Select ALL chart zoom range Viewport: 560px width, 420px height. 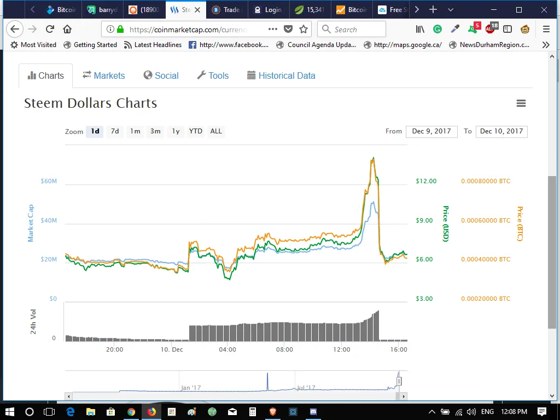pyautogui.click(x=216, y=131)
